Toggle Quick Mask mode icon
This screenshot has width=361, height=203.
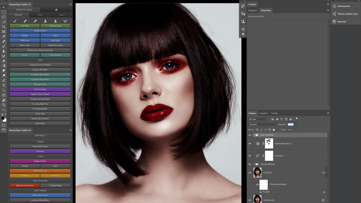4,125
